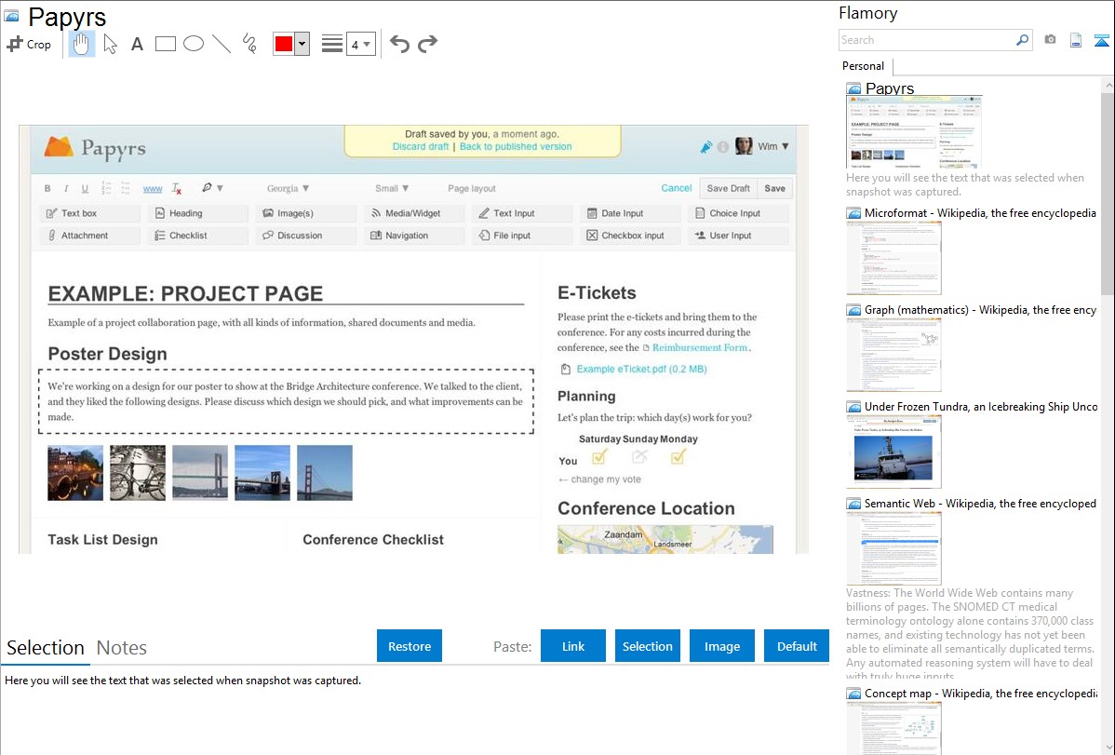This screenshot has height=755, width=1115.
Task: Click the www link icon
Action: 153,189
